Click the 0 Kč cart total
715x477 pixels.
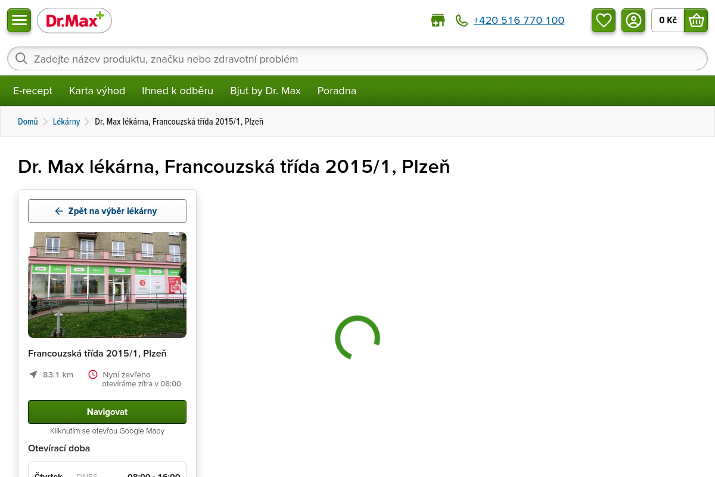(668, 20)
